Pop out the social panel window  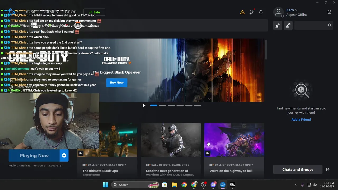(330, 12)
